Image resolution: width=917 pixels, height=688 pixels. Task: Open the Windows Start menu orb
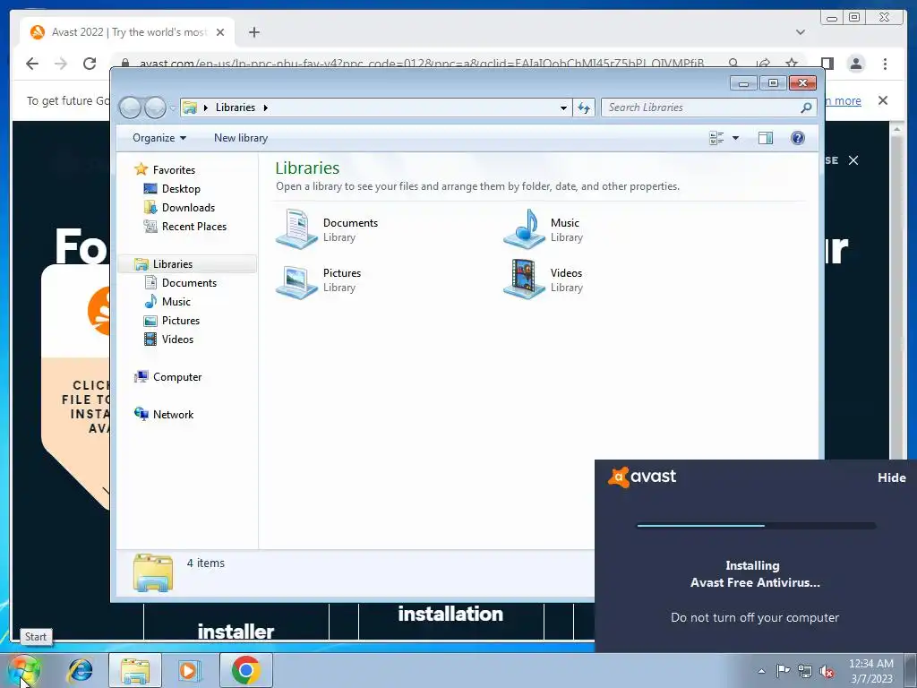pyautogui.click(x=24, y=670)
